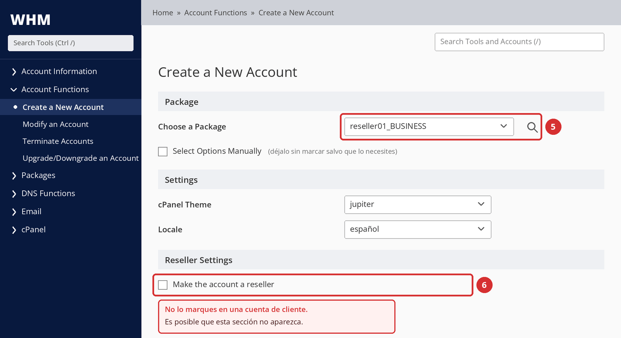The height and width of the screenshot is (338, 621).
Task: Click the WHM logo
Action: coord(30,20)
